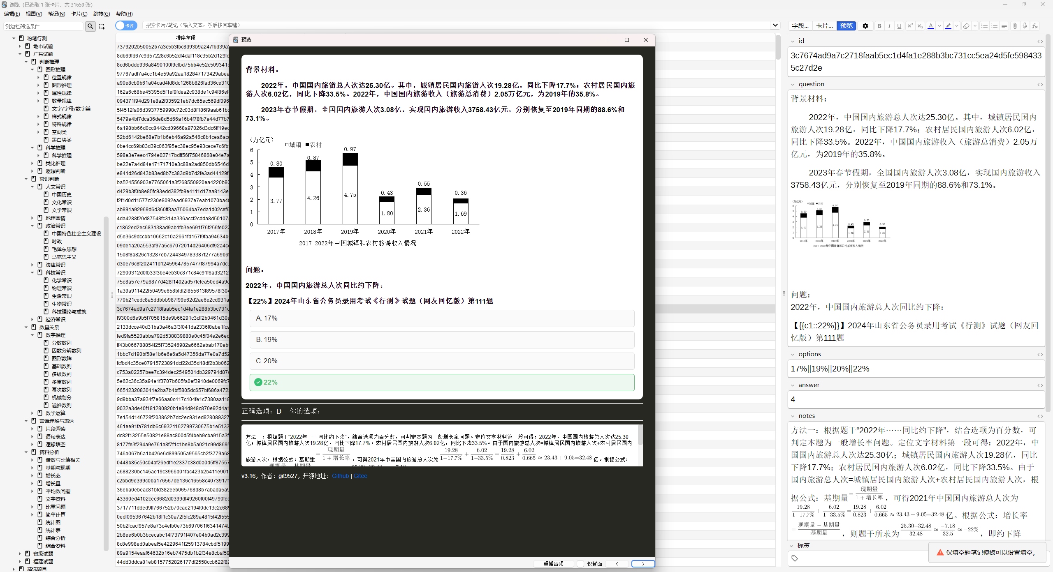Collapse the 资料分析 deck

tap(26, 452)
